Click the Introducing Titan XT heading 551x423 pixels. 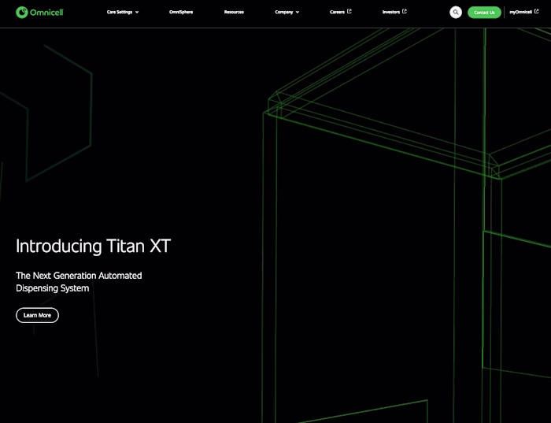(x=93, y=246)
